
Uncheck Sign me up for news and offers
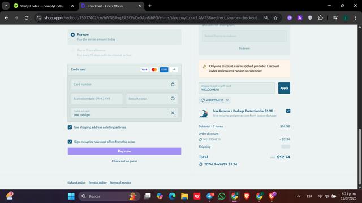70,142
